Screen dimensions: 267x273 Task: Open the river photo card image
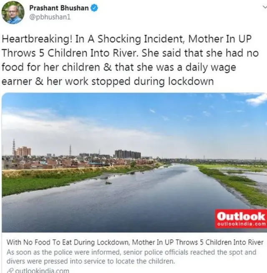134,162
